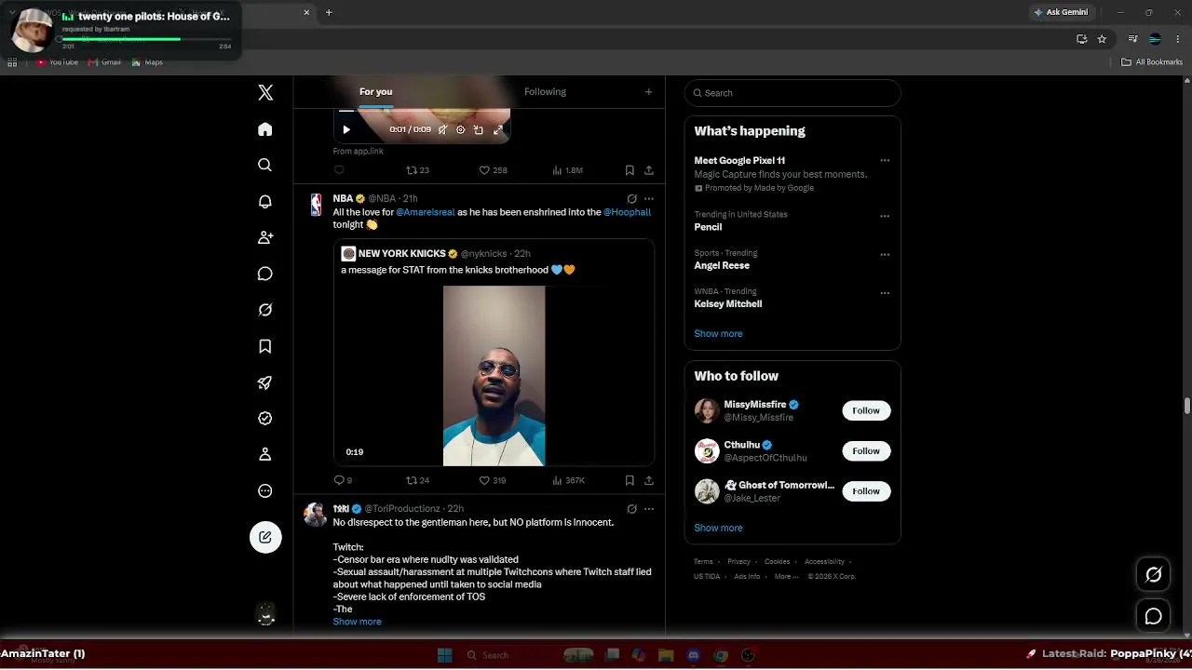Open the account avatar at sidebar bottom
1192x670 pixels.
265,614
